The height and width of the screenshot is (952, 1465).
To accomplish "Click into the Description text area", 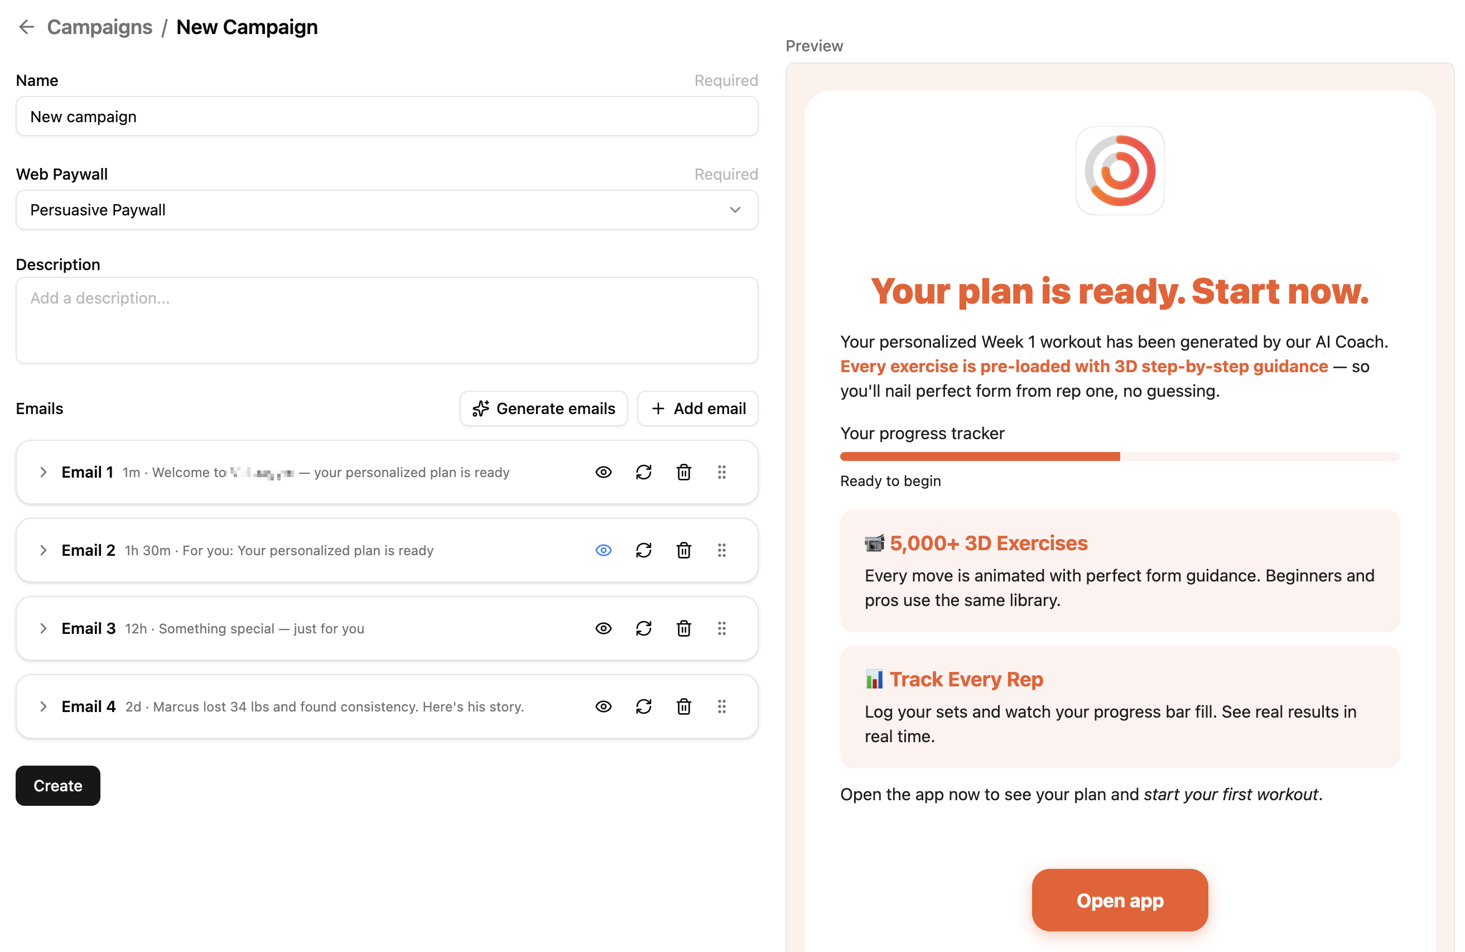I will point(387,320).
